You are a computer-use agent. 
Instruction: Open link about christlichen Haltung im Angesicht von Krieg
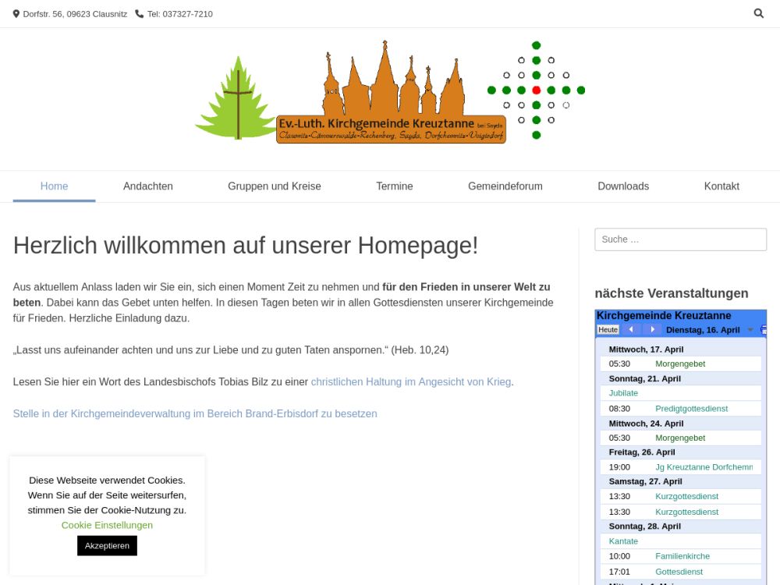coord(410,381)
